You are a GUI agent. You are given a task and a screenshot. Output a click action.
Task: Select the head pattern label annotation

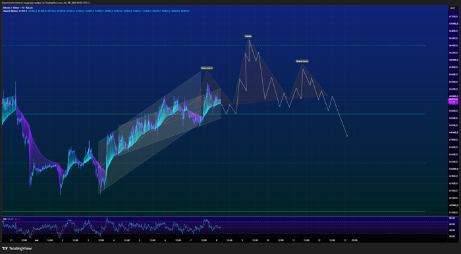click(x=248, y=36)
